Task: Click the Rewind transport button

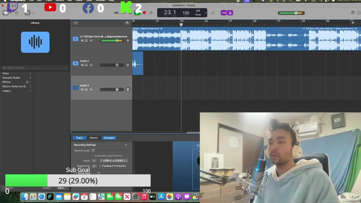Action: (x=116, y=13)
